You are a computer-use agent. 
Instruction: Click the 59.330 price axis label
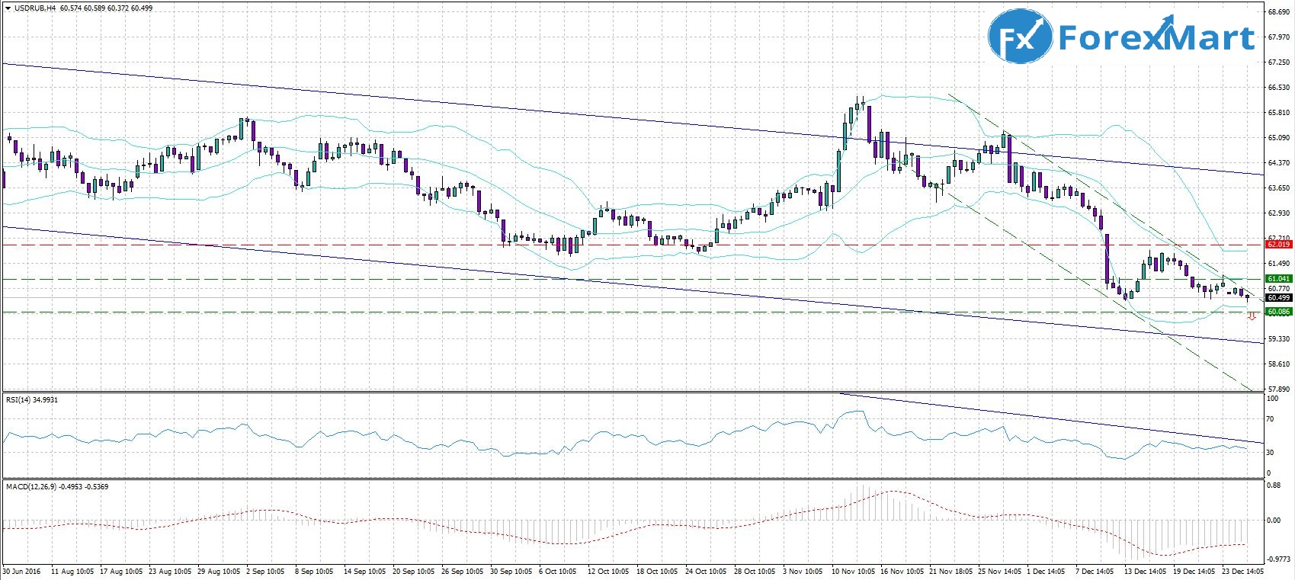click(x=1278, y=338)
